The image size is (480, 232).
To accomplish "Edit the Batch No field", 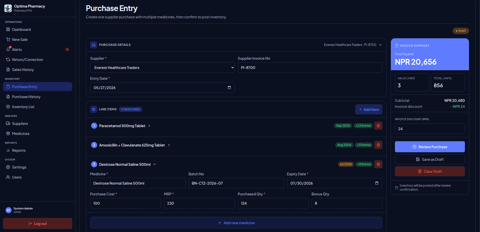I will 236,183.
